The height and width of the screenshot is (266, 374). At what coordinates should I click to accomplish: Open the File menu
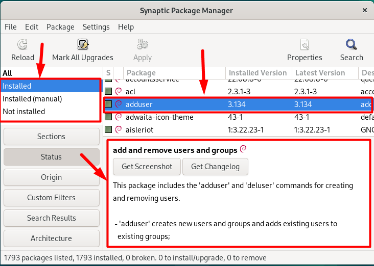tap(11, 27)
